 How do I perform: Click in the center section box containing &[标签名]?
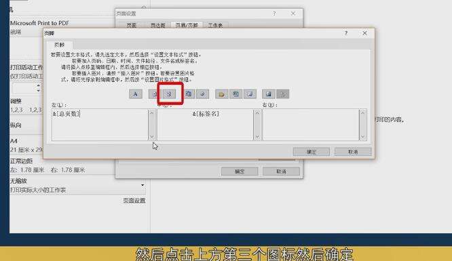[x=205, y=125]
